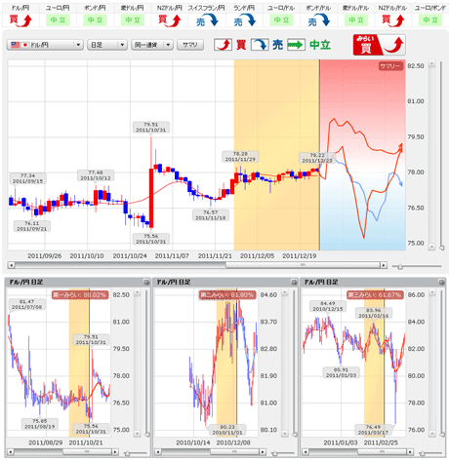
Task: Click the blue 売 down-arrow legend icon
Action: [260, 45]
